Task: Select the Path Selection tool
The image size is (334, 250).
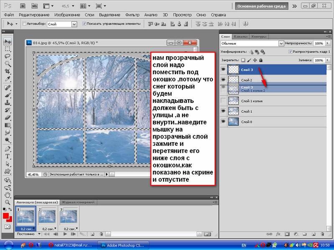Action: click(8, 164)
